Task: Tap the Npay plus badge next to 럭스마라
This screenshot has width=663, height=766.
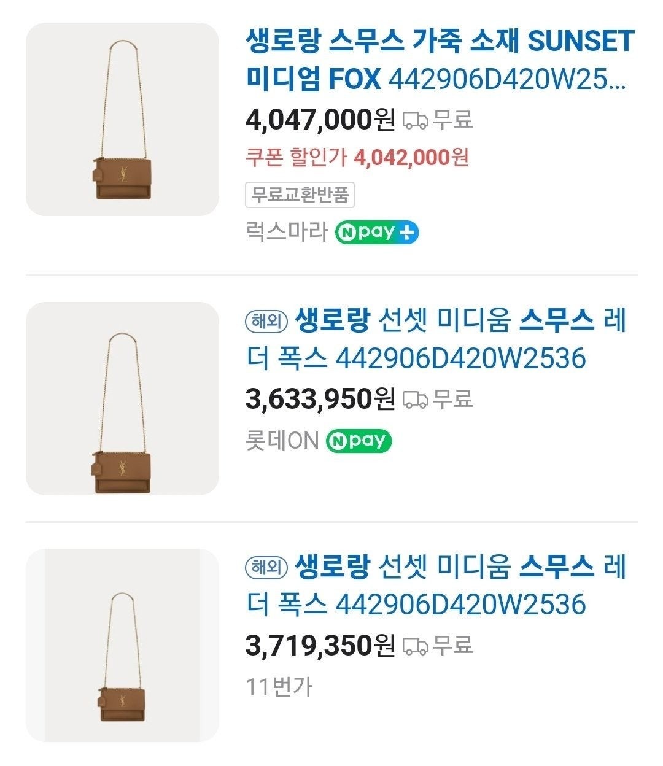Action: pyautogui.click(x=376, y=233)
